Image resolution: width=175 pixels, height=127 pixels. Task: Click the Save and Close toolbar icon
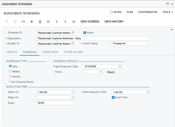click(7, 22)
